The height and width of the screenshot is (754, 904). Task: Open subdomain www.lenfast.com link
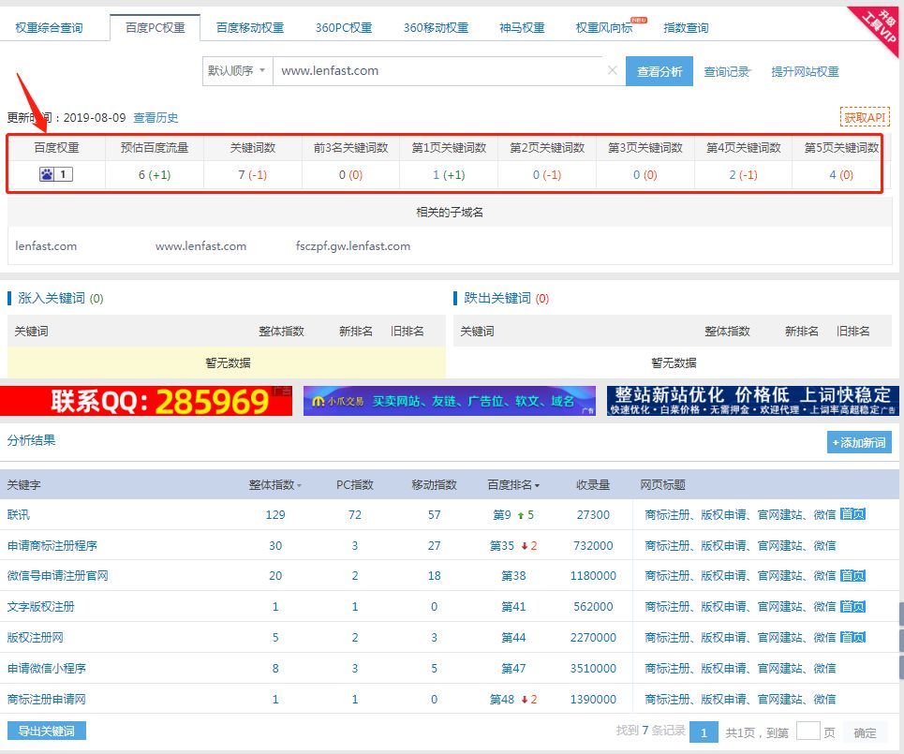tap(200, 246)
